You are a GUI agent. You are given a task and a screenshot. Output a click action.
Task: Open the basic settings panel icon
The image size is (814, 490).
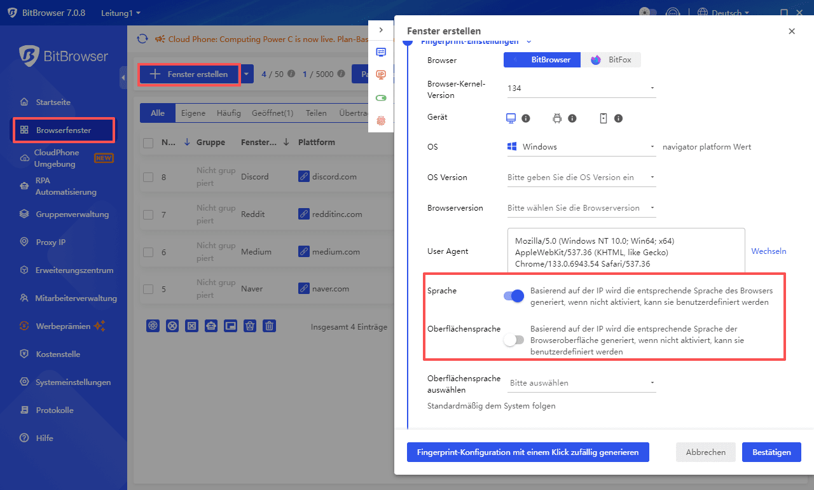(380, 52)
